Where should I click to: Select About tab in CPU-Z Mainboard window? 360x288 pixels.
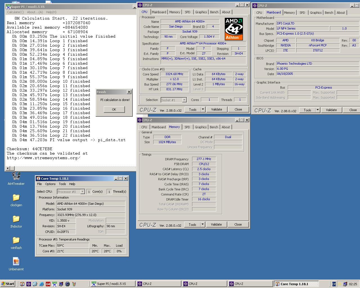click(341, 13)
